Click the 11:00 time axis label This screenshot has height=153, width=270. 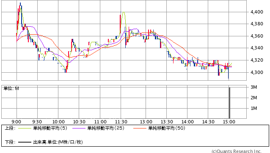[x=100, y=122]
